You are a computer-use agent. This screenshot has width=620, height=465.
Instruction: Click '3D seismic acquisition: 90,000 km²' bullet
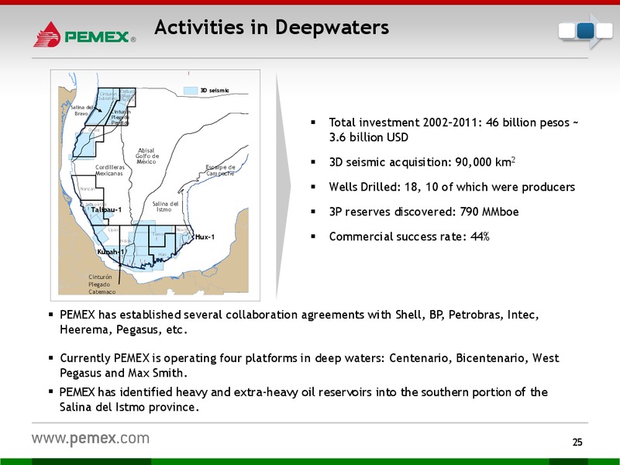point(422,162)
